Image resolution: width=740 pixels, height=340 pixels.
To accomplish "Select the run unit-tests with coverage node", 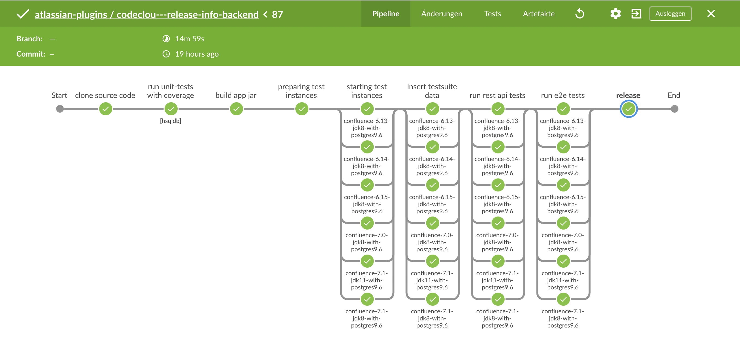I will pyautogui.click(x=171, y=109).
